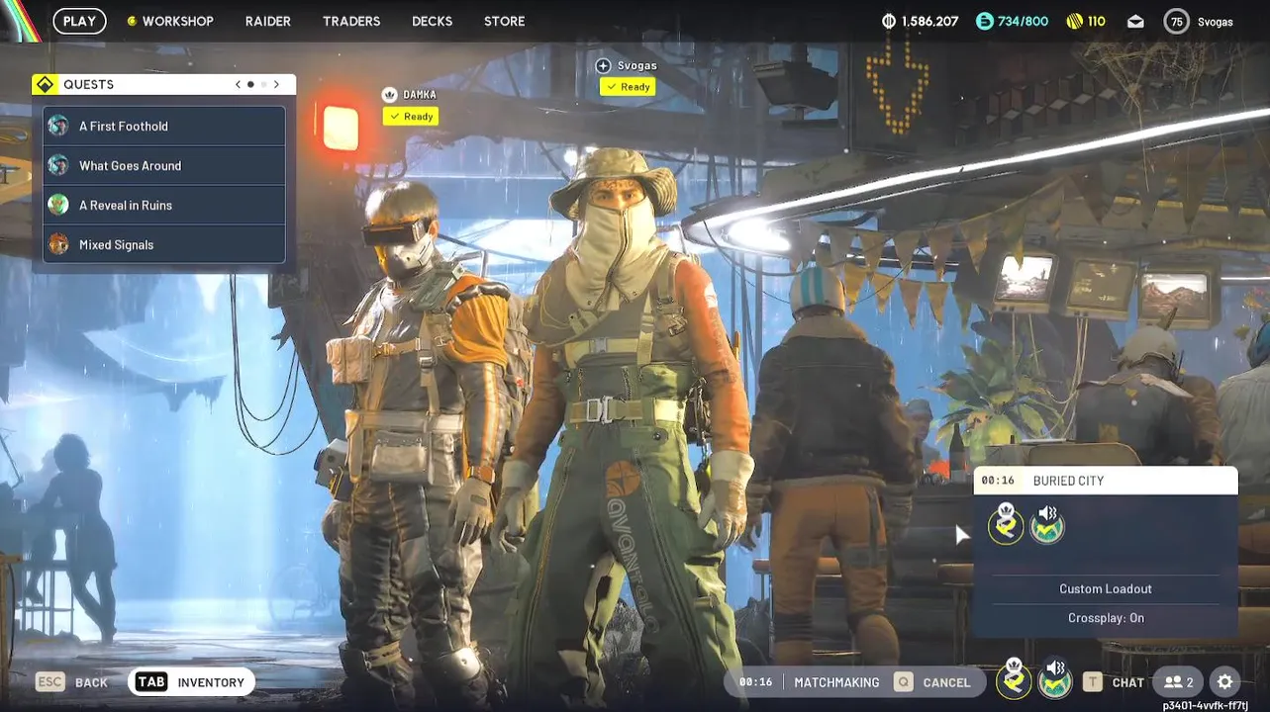Select the first quests page dot

[250, 85]
